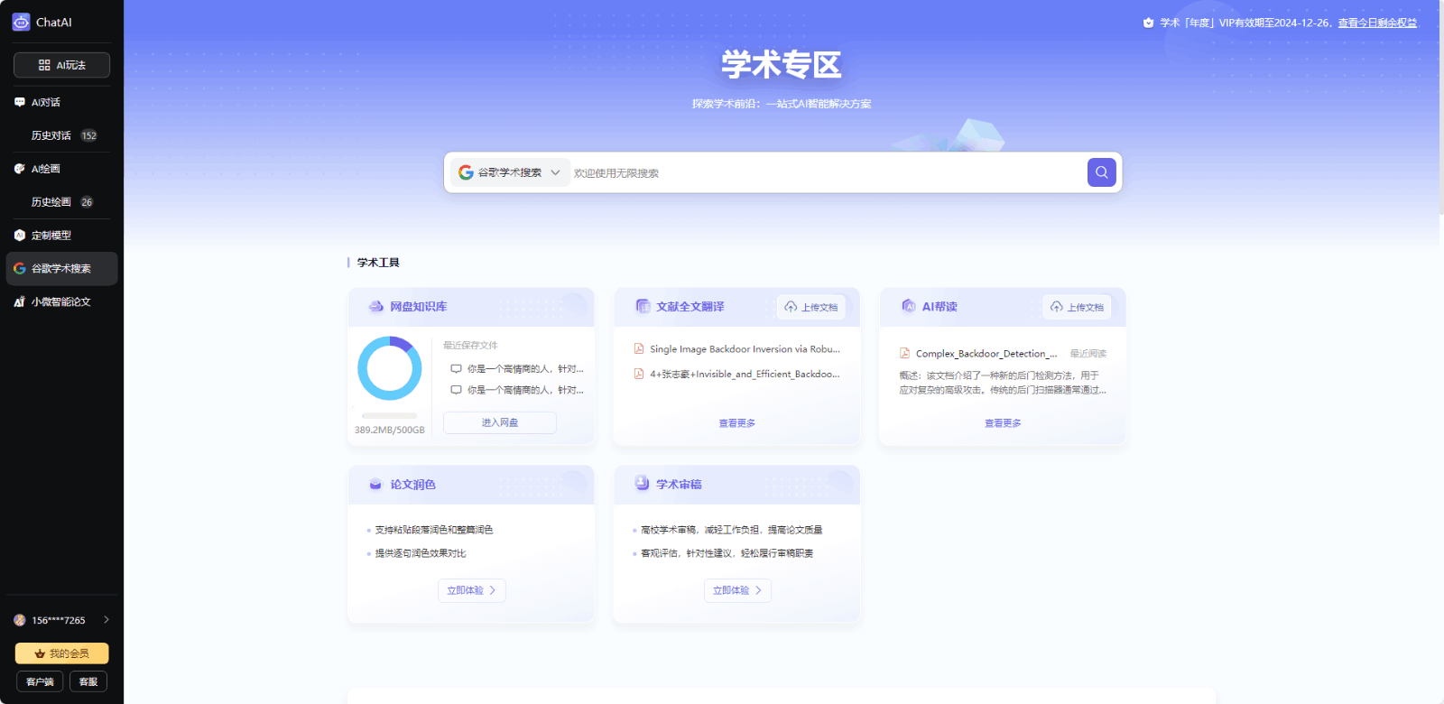Image resolution: width=1444 pixels, height=704 pixels.
Task: Click the ChatAI logo icon
Action: point(21,22)
